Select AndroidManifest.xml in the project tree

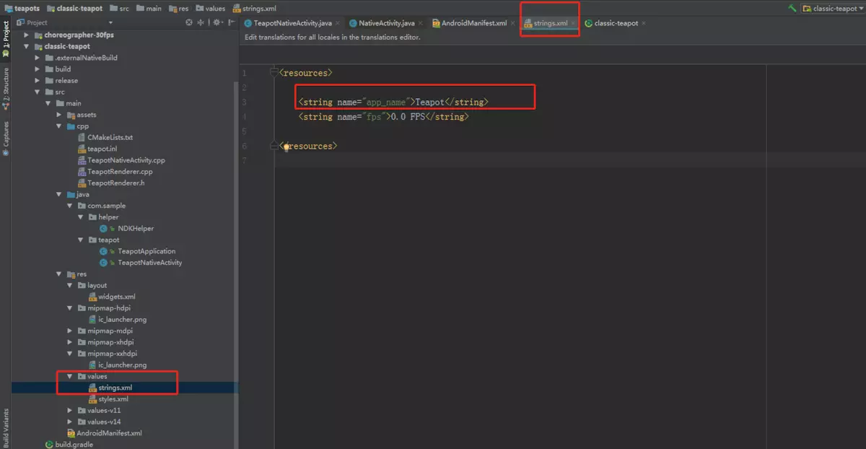(x=105, y=433)
